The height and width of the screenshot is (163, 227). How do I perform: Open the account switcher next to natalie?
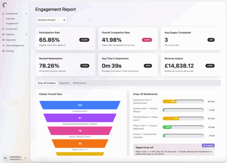coord(25,158)
